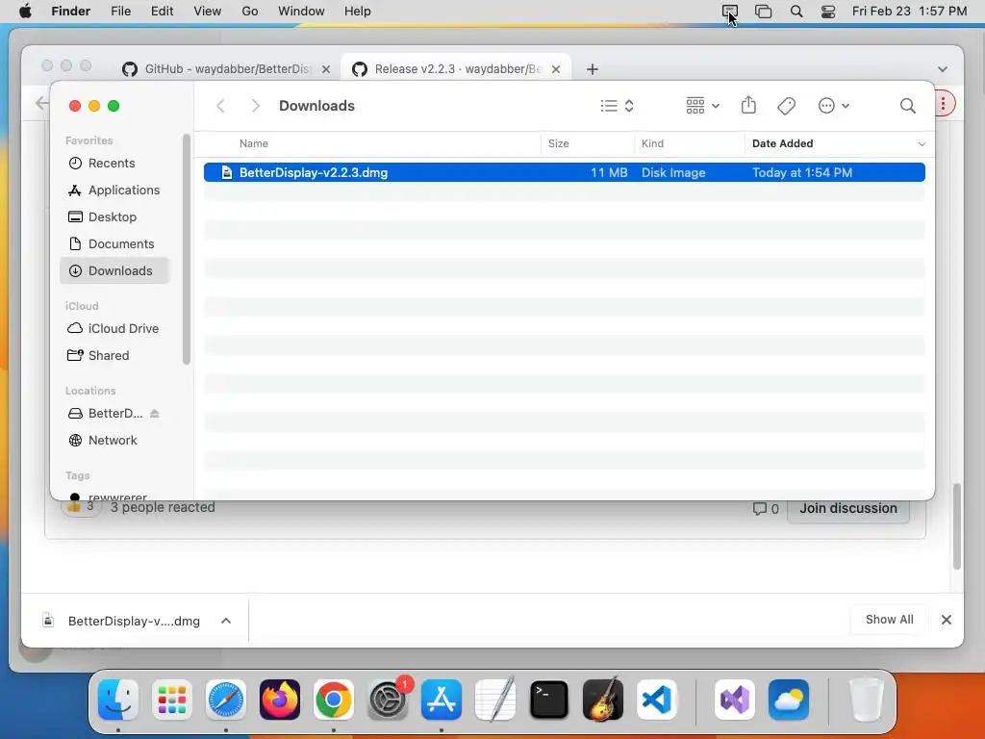Click the date and time clock
This screenshot has height=739, width=985.
tap(909, 12)
